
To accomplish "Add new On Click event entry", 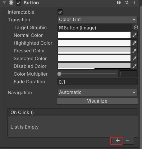I will (117, 140).
